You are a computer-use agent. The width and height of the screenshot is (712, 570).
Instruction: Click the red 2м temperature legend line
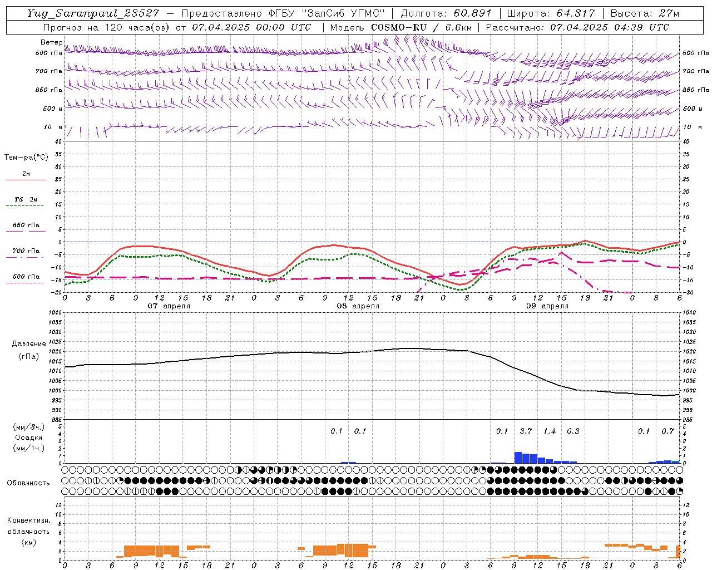[x=26, y=180]
